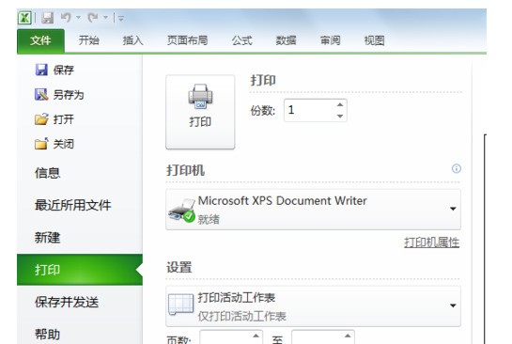
Task: Show 最近所用文件 (Recent files)
Action: coord(73,205)
